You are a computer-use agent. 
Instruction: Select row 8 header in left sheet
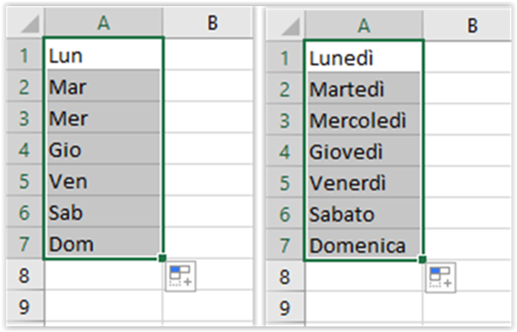click(x=25, y=275)
